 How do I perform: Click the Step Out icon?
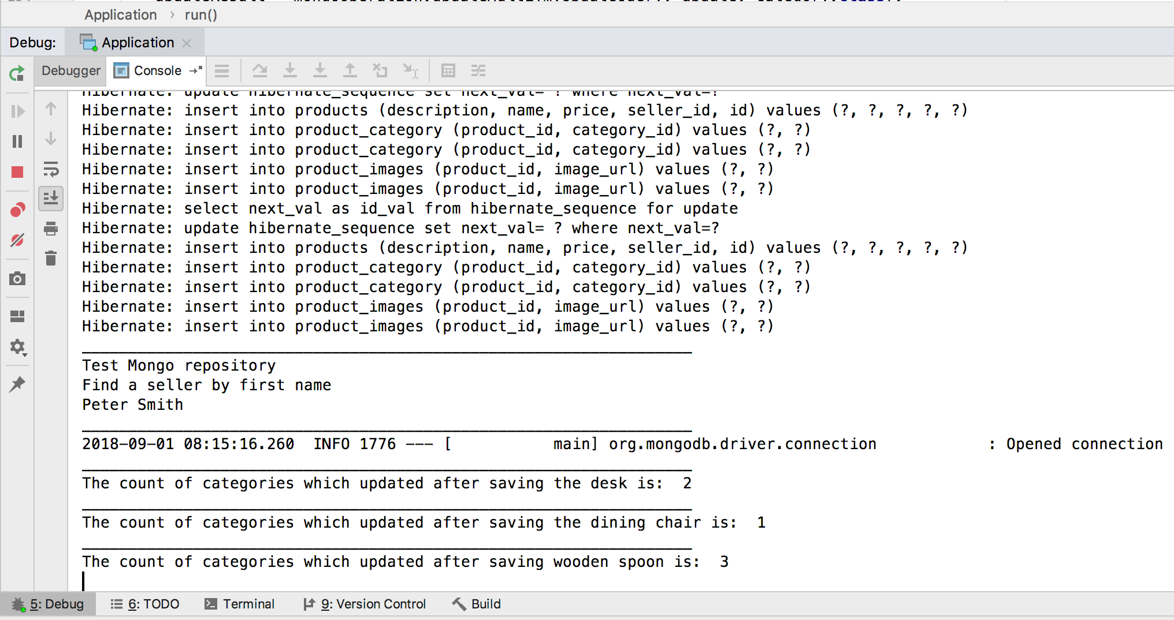(x=350, y=71)
